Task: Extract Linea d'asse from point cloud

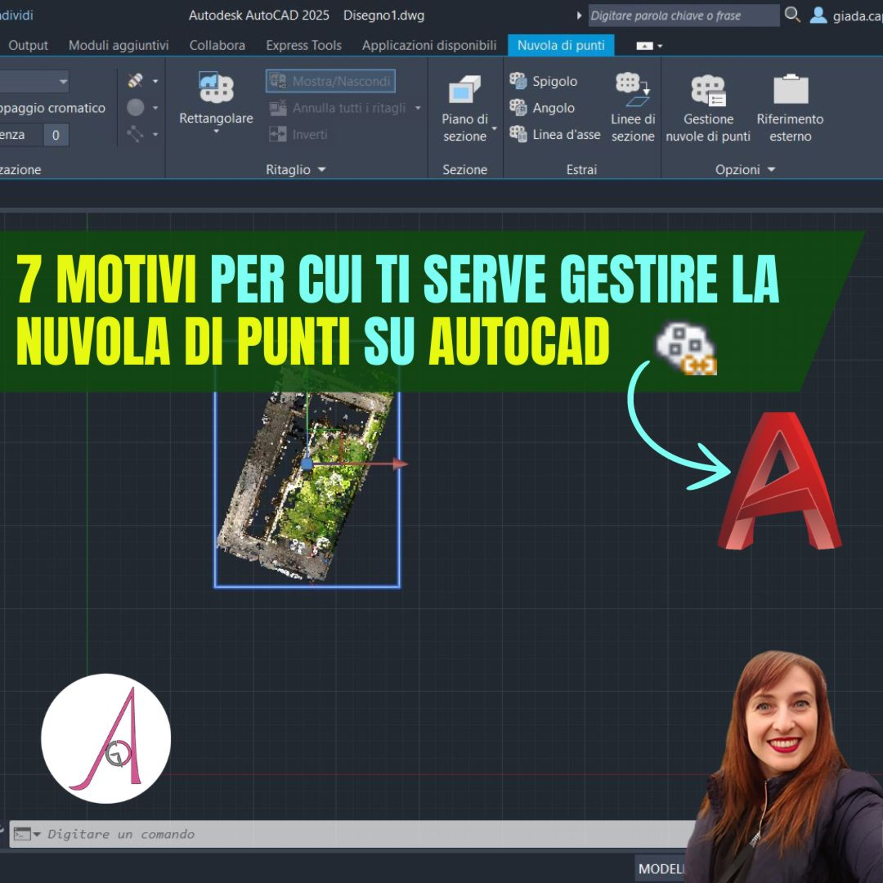Action: coord(555,135)
